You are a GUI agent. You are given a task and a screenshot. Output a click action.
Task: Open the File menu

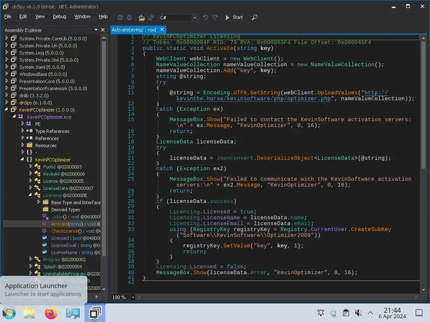[8, 16]
